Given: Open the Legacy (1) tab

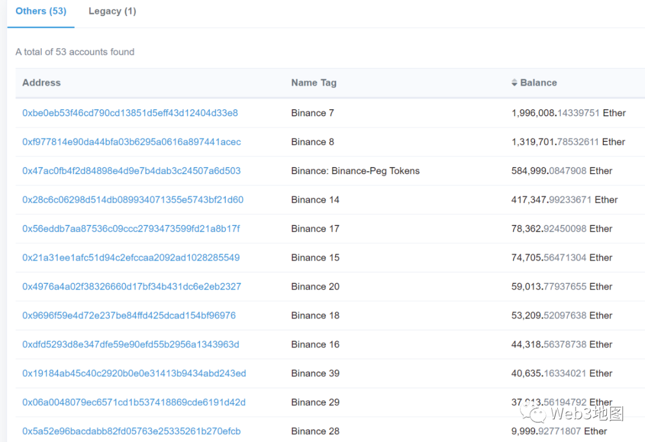Looking at the screenshot, I should click(112, 11).
